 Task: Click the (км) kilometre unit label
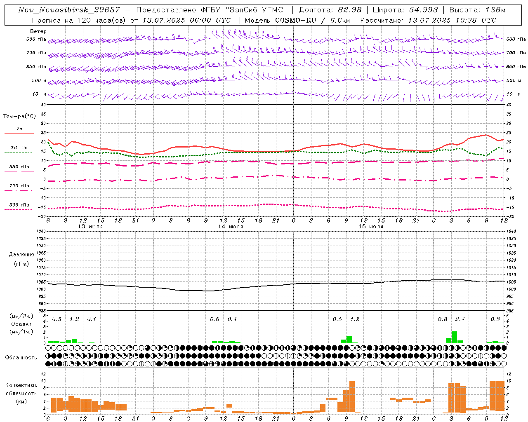click(21, 401)
